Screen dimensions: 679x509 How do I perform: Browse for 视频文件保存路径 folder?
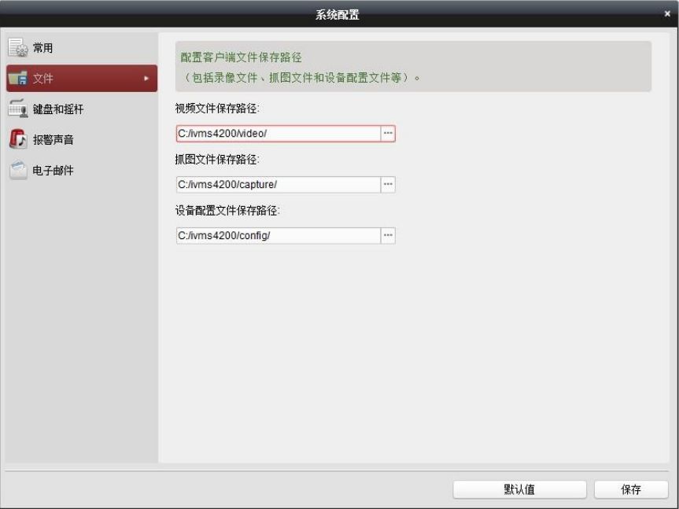point(388,134)
